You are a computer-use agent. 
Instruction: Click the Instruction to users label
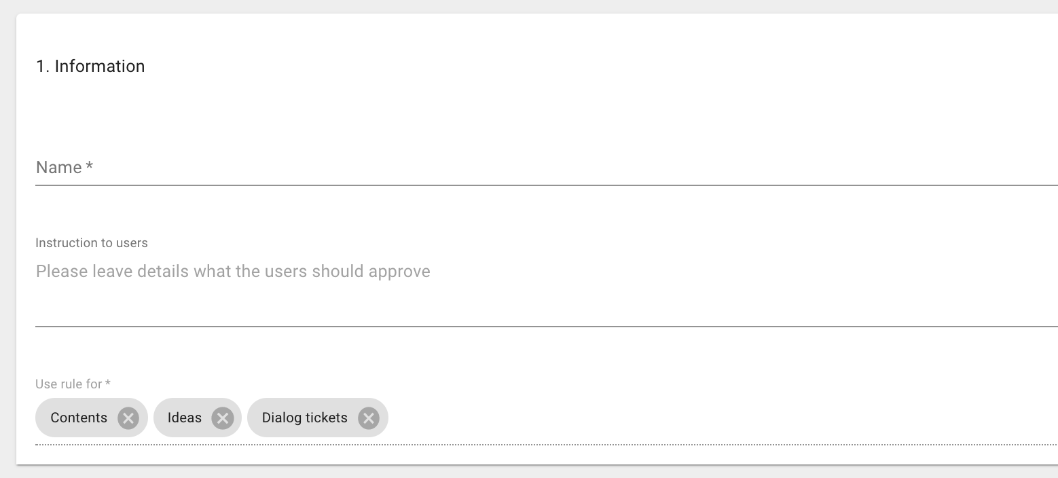tap(92, 243)
